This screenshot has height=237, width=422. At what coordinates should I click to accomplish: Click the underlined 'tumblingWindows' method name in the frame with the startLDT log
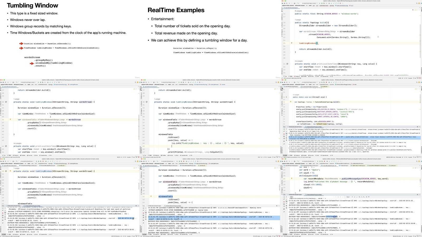pyautogui.click(x=44, y=171)
